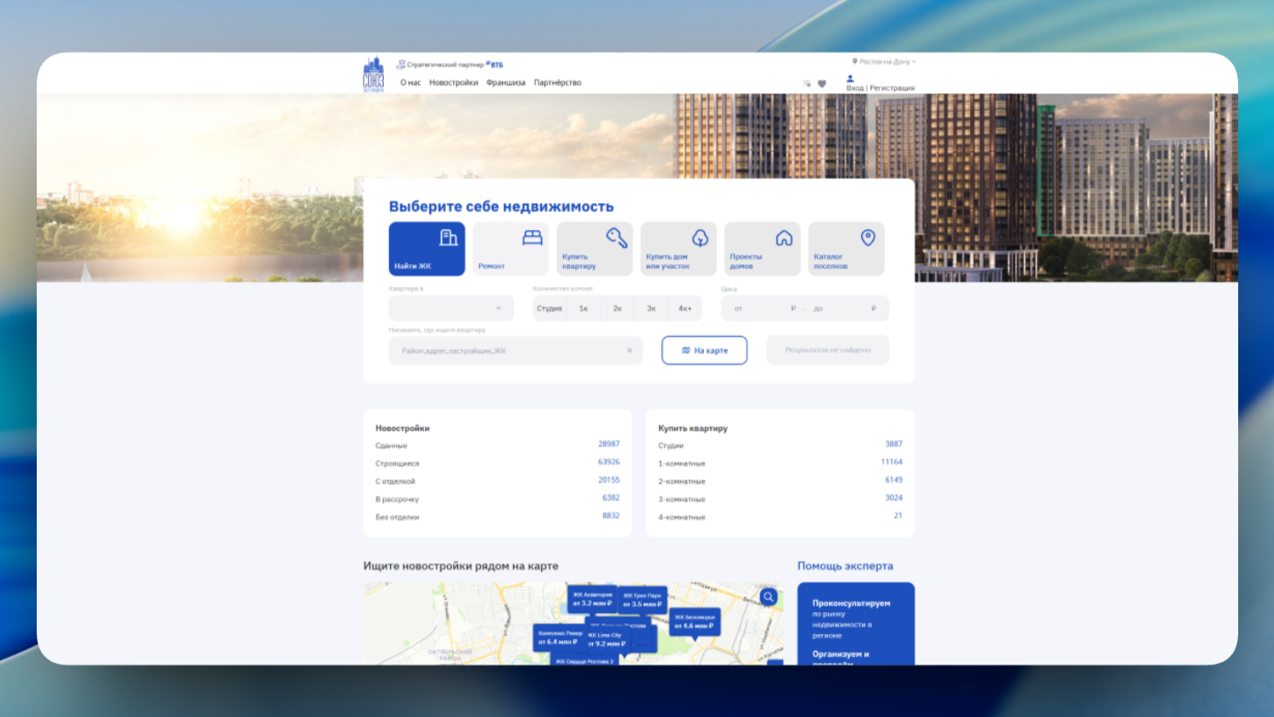The image size is (1274, 717).
Task: Click the ЖК Белоноруе 4.6 млн marker
Action: click(694, 622)
